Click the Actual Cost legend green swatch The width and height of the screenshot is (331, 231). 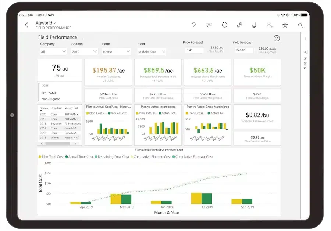click(x=109, y=113)
